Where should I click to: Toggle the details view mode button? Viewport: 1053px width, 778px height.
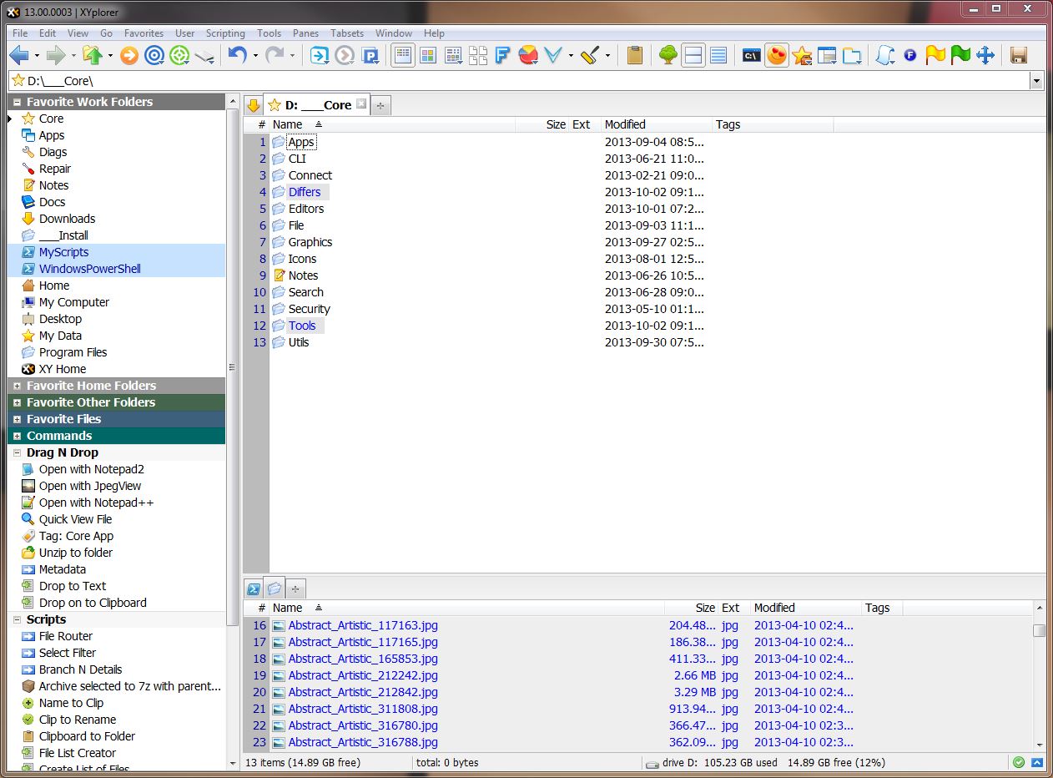tap(403, 56)
